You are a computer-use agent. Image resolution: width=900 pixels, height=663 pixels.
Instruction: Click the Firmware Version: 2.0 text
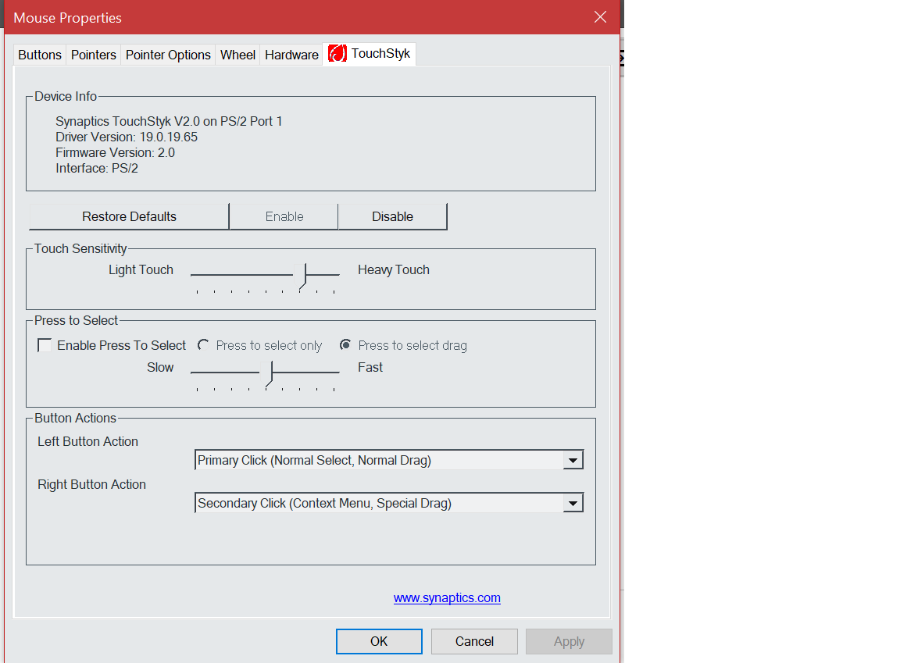pyautogui.click(x=115, y=152)
